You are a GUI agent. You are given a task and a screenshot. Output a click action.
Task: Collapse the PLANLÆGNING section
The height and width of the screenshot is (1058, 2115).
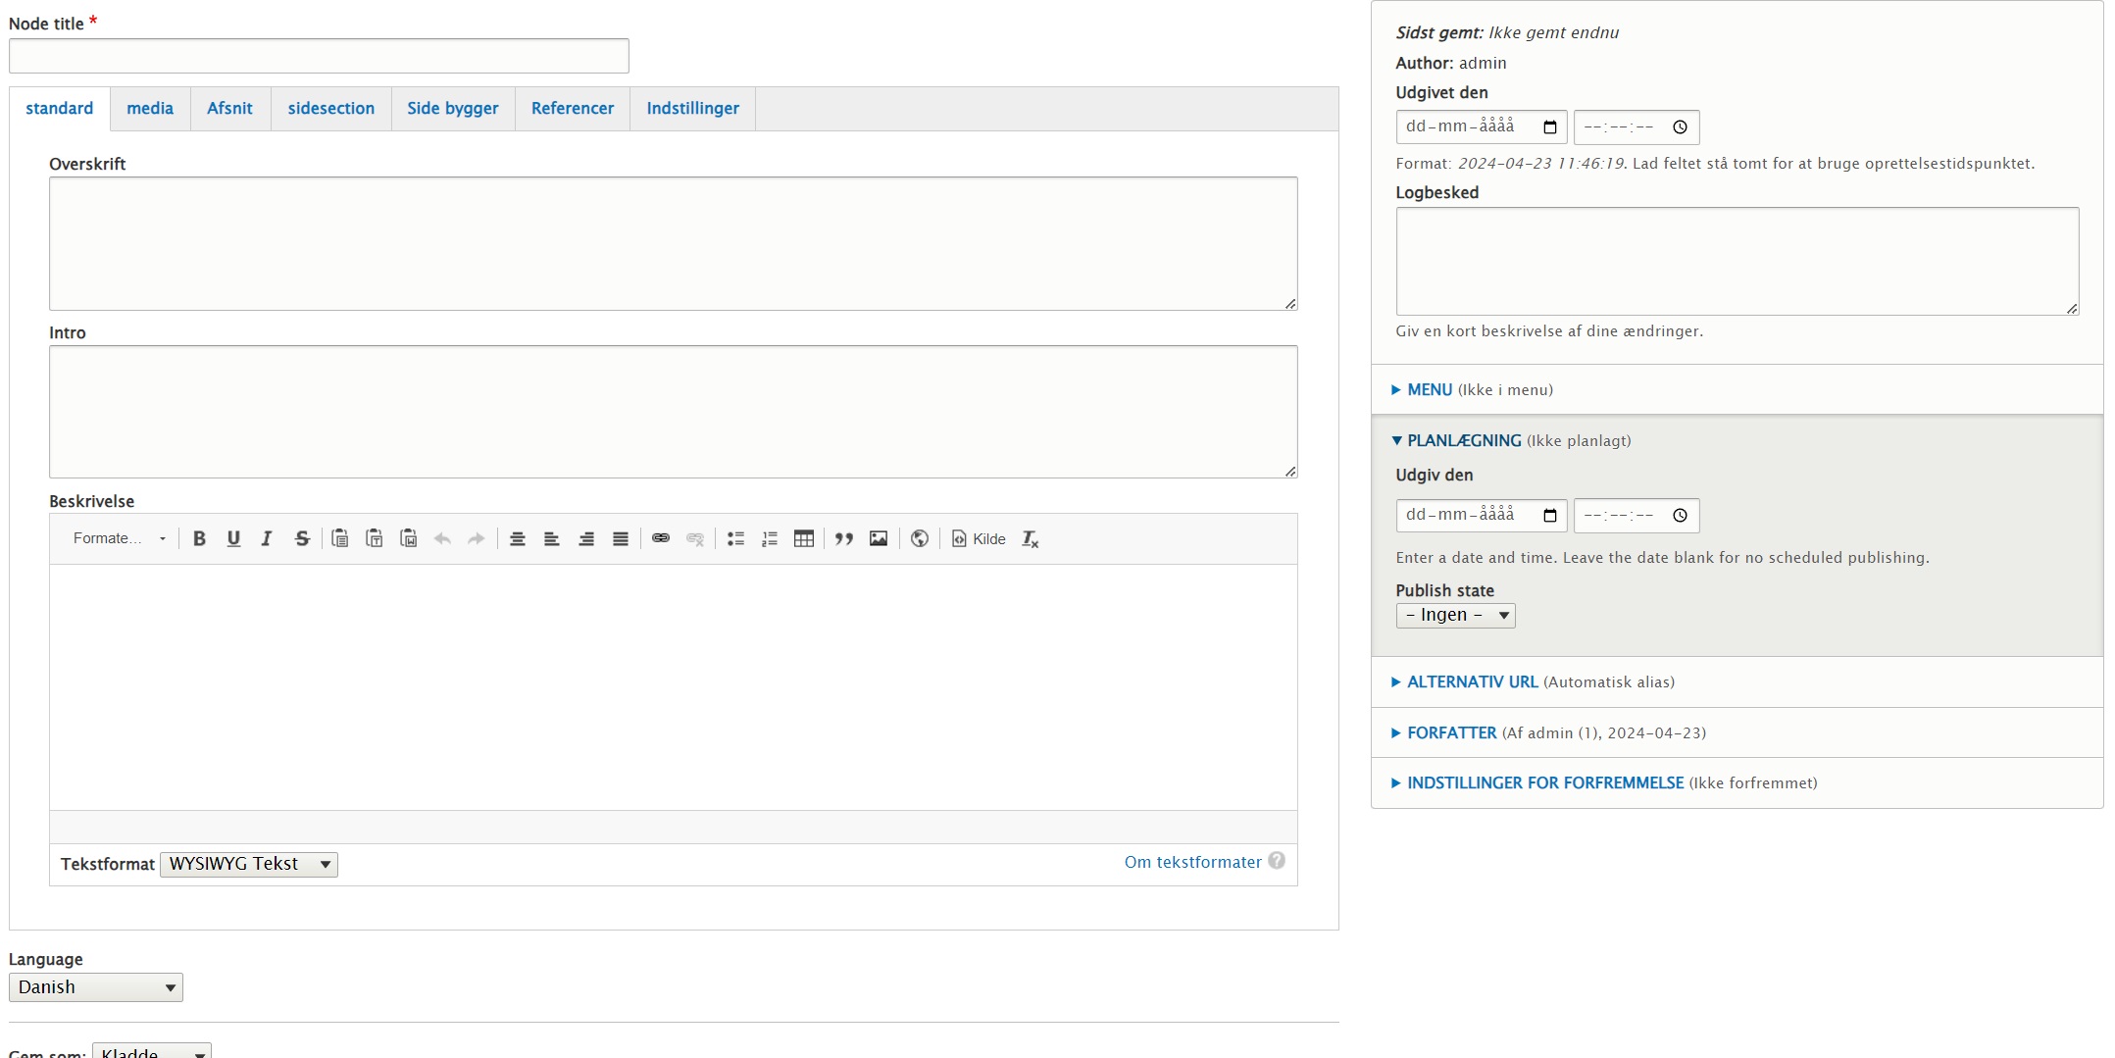[1463, 441]
